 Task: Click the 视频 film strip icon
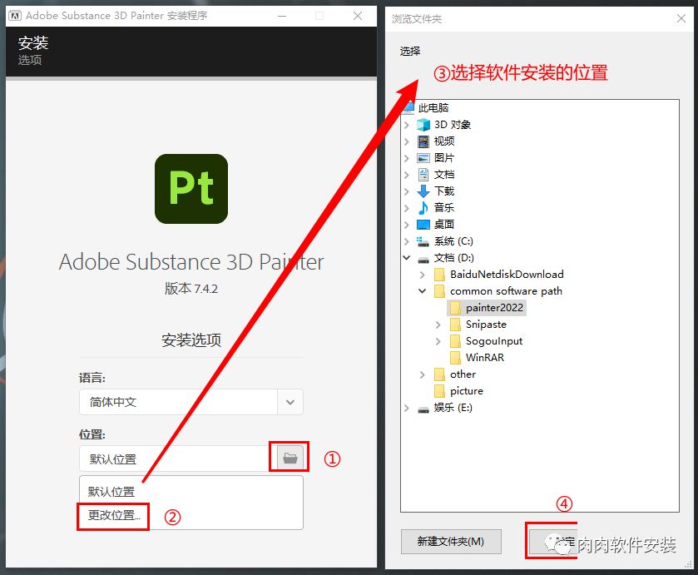point(423,141)
